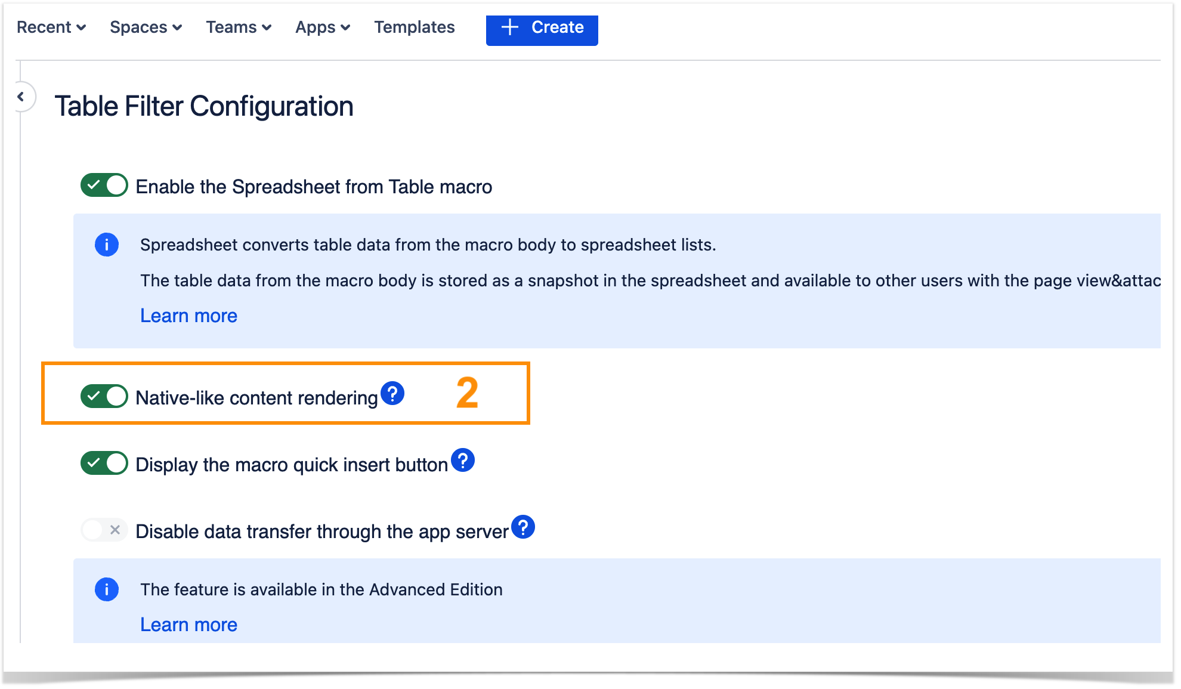Click info icon in Advanced Edition notice
This screenshot has width=1181, height=689.
(x=107, y=589)
